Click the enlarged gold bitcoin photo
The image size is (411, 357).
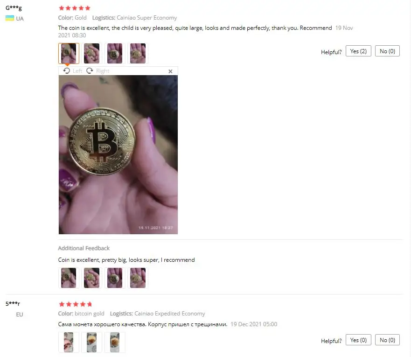click(x=118, y=154)
